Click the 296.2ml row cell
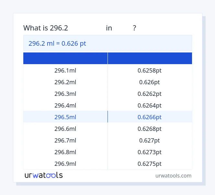 coord(65,82)
